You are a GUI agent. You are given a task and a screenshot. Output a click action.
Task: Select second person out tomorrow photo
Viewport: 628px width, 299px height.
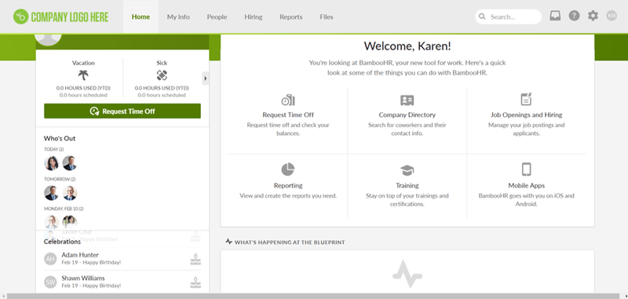pyautogui.click(x=70, y=193)
